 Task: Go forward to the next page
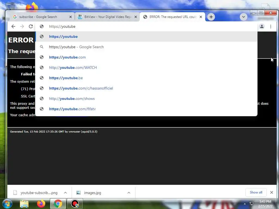22,26
